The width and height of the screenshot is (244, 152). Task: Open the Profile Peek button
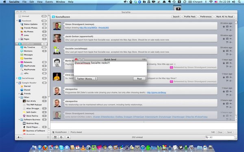click(x=190, y=17)
